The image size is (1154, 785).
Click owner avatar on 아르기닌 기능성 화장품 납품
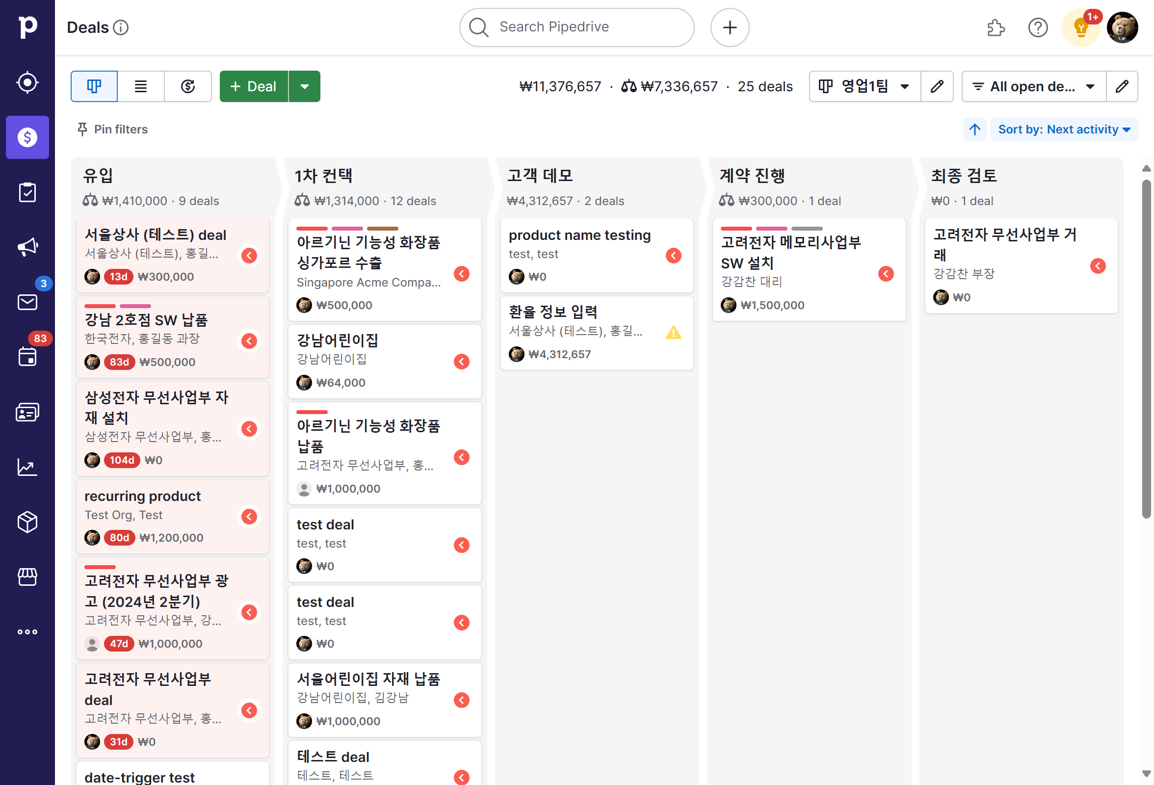[x=304, y=489]
